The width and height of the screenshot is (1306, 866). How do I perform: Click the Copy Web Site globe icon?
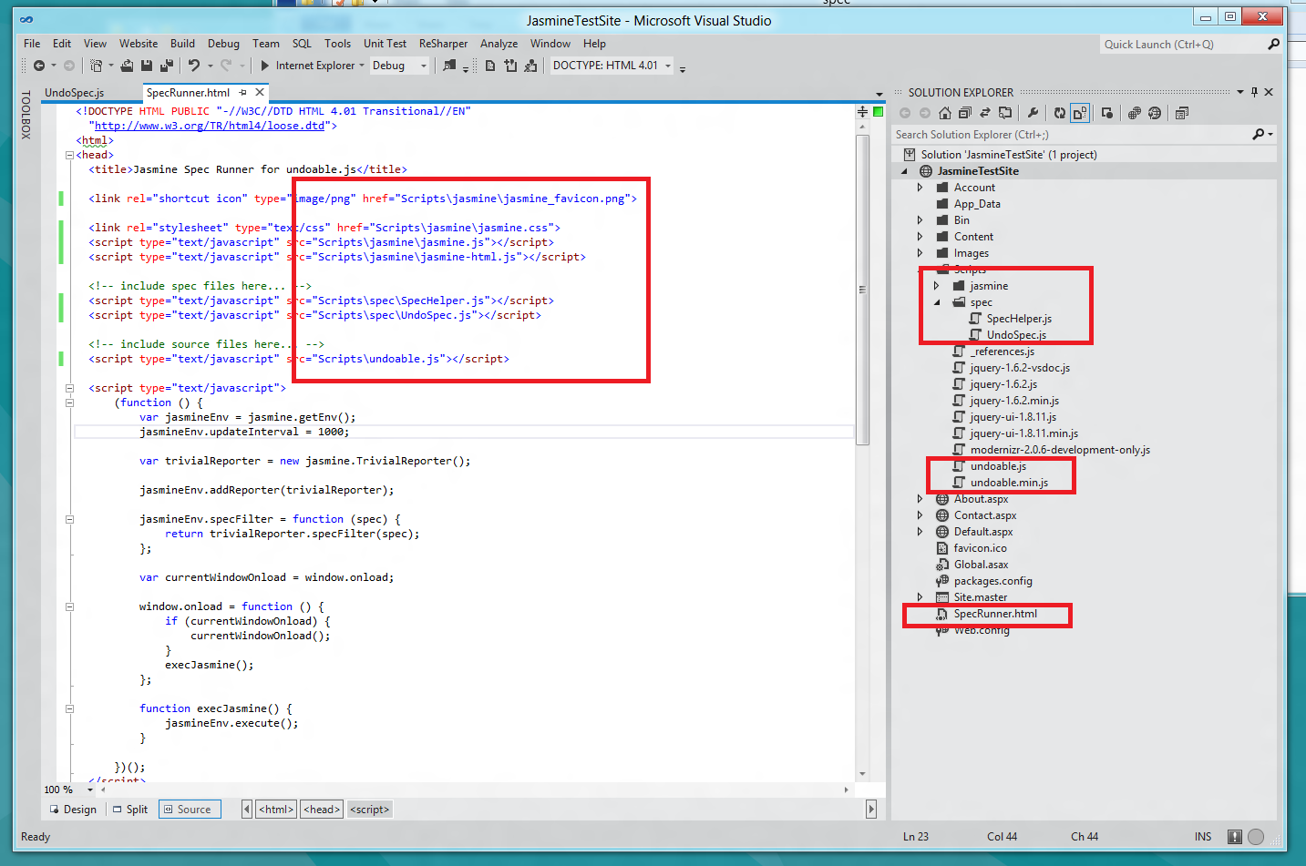1135,113
